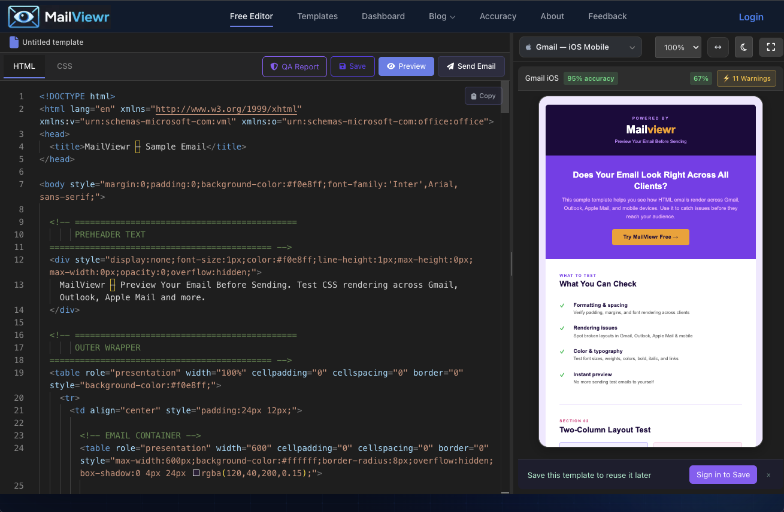Click 'What You Can Check' heading in preview
The image size is (784, 512).
(598, 284)
